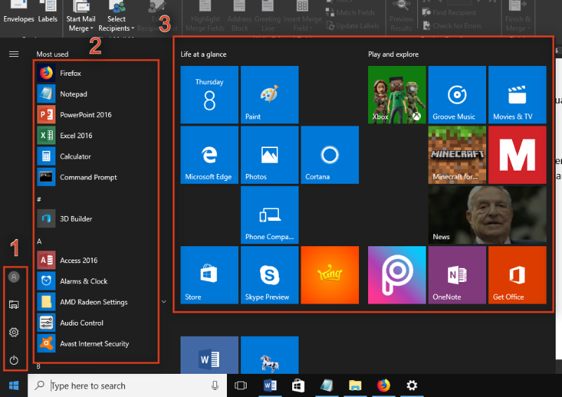Open the Microsoft Edge tile

coord(209,155)
